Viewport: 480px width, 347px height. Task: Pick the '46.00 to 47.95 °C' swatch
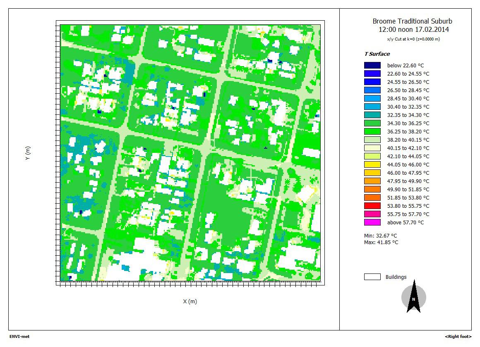click(372, 172)
